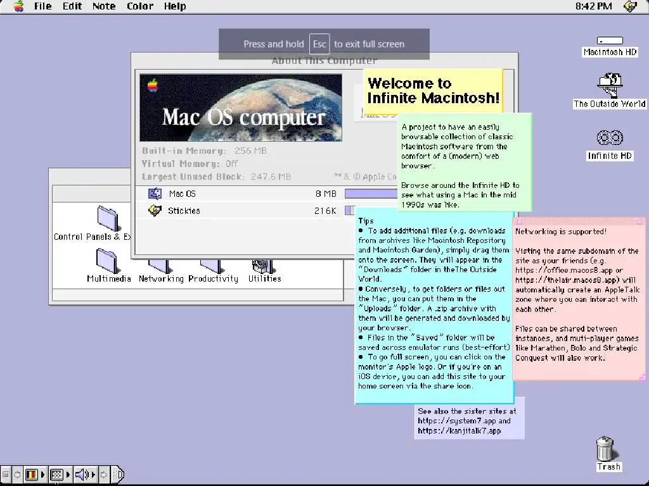This screenshot has width=649, height=486.
Task: Click the Stickies icon in memory list
Action: pos(155,211)
